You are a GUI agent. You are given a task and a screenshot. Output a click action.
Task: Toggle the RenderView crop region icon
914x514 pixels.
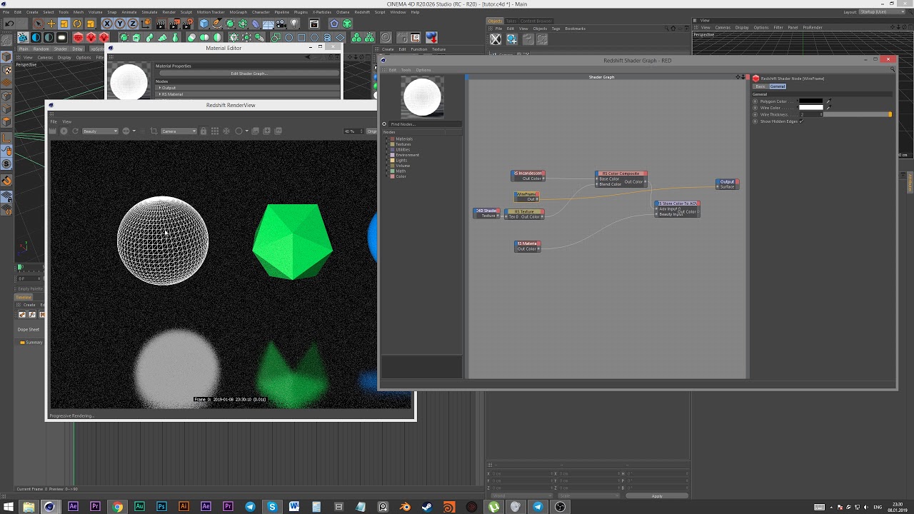coord(154,131)
